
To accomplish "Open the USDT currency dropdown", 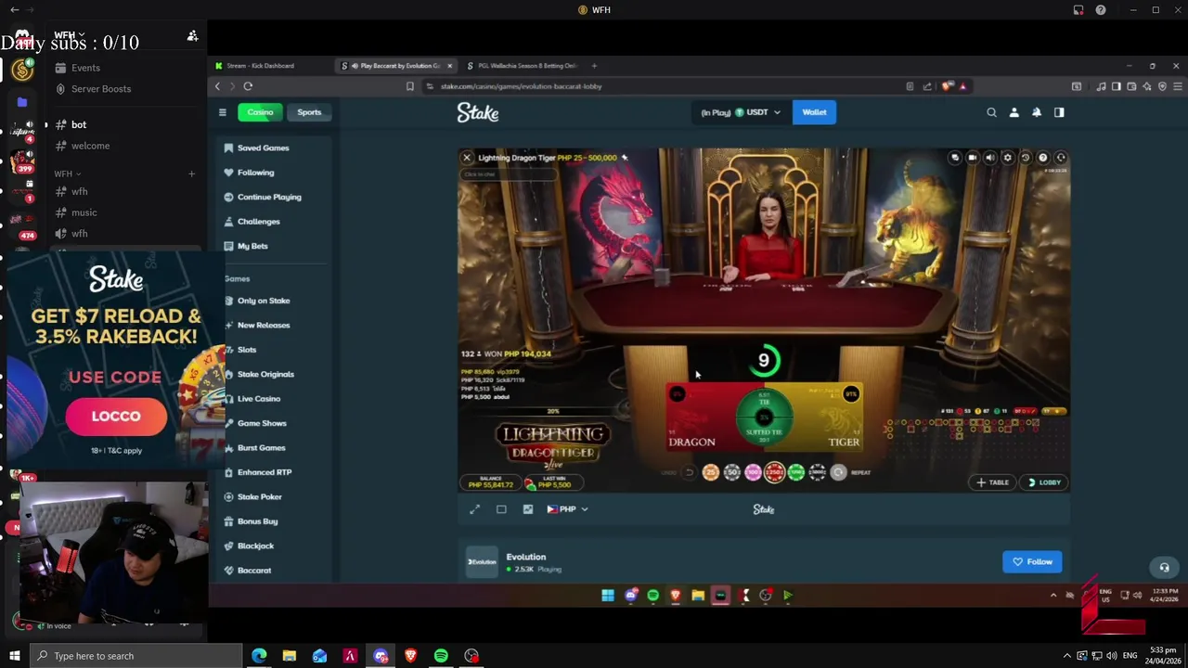I will pyautogui.click(x=741, y=112).
